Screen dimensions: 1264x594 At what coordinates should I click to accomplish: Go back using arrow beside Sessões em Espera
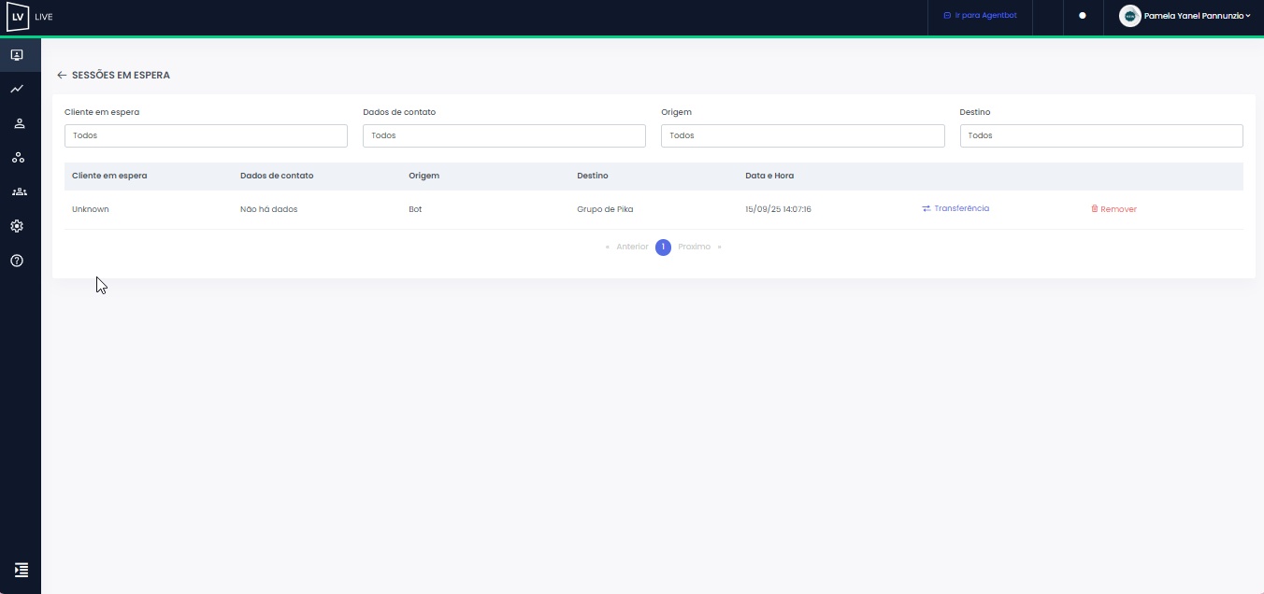[x=62, y=75]
